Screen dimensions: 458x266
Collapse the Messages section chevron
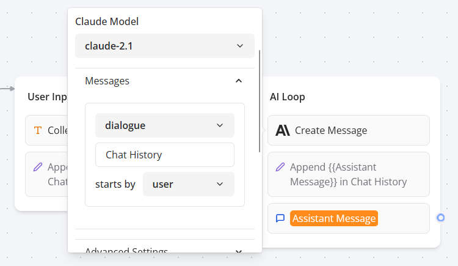pyautogui.click(x=239, y=81)
